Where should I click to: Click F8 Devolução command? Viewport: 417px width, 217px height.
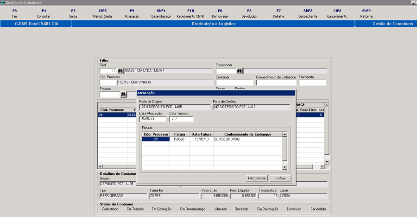point(249,13)
